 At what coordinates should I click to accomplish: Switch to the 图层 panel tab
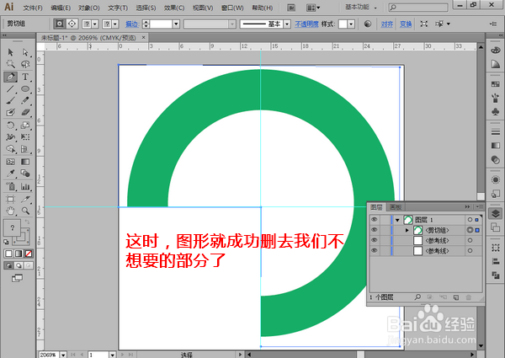[x=376, y=207]
